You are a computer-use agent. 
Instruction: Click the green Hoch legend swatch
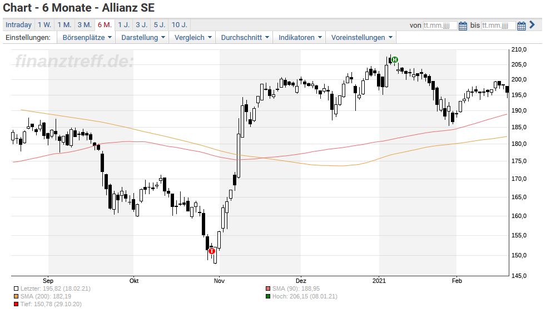point(268,296)
